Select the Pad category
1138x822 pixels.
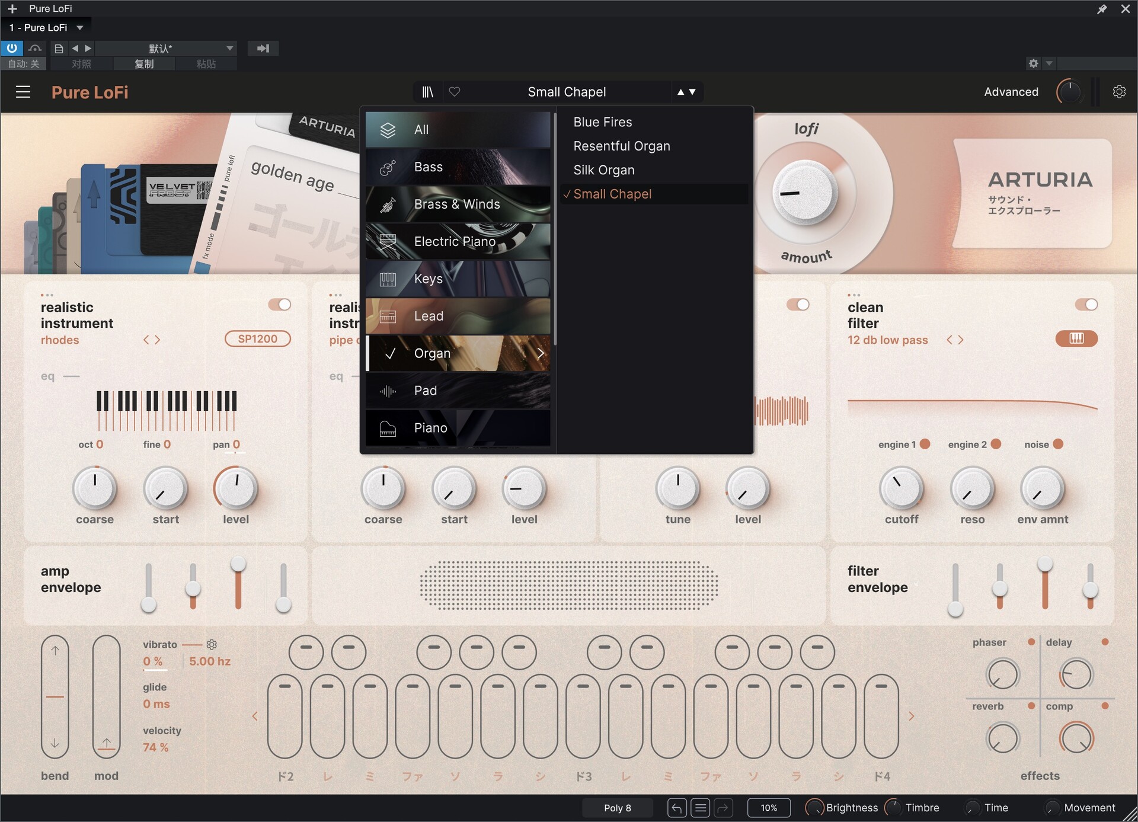pyautogui.click(x=458, y=391)
